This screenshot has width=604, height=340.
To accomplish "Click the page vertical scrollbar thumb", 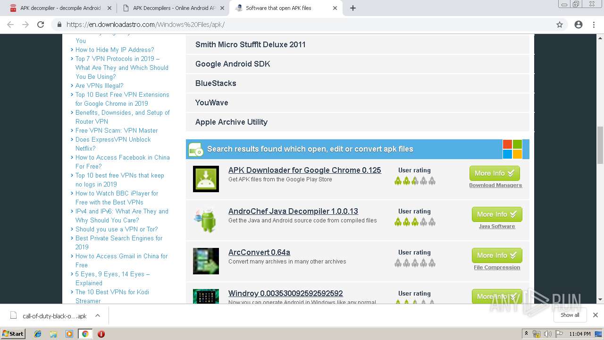I will coord(600,145).
